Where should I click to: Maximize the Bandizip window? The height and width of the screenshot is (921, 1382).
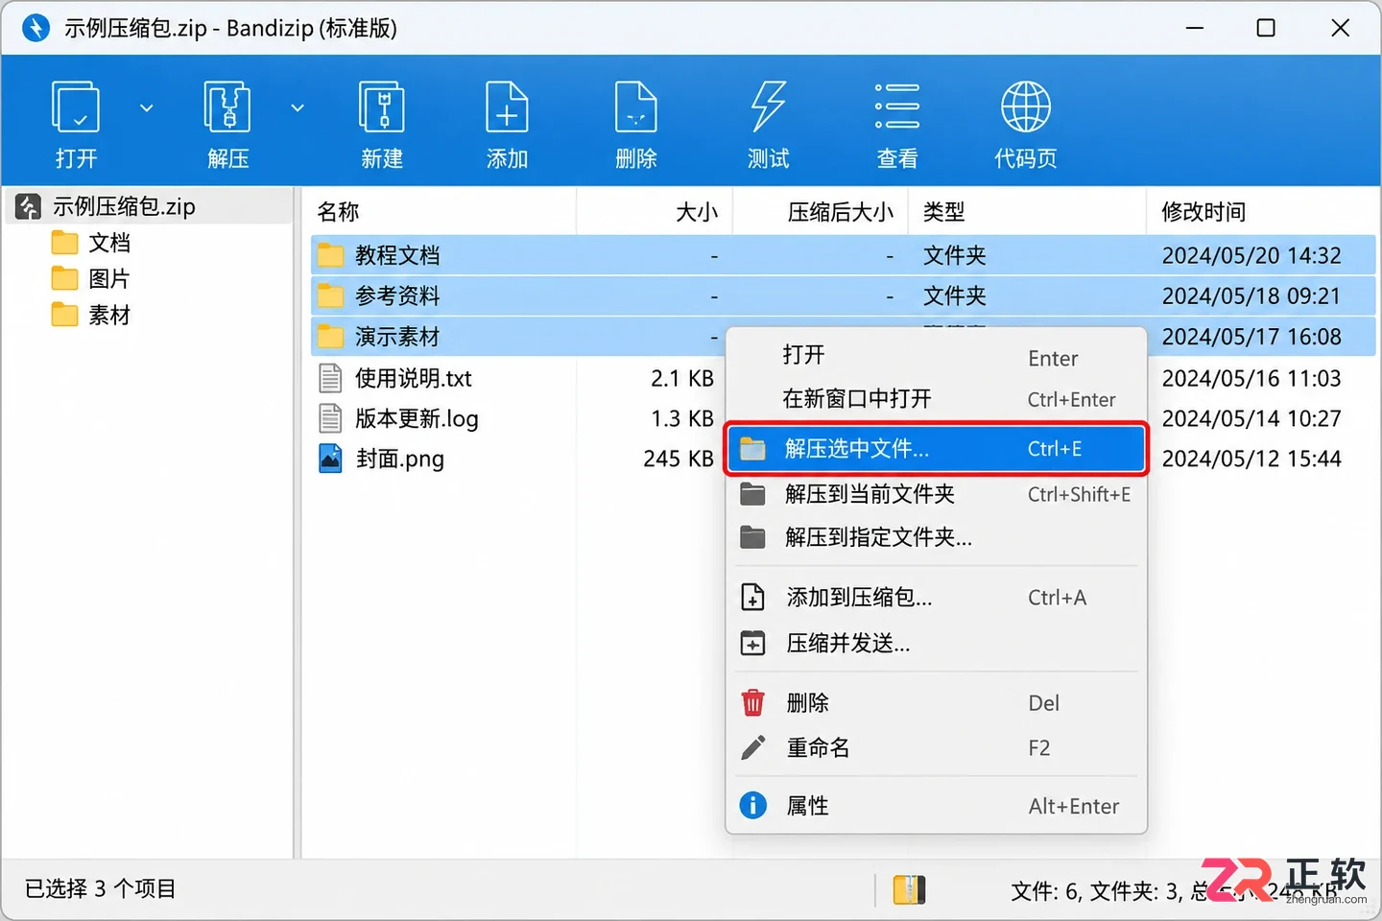tap(1266, 28)
